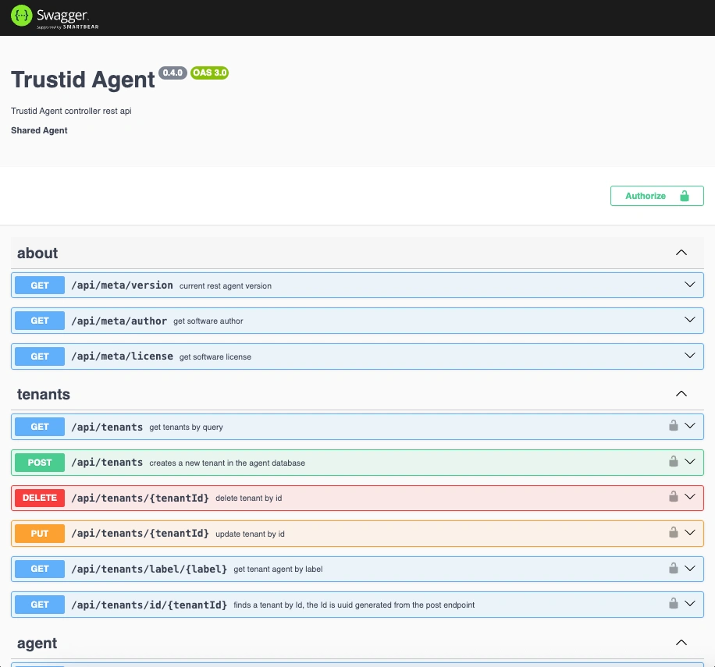The height and width of the screenshot is (667, 715).
Task: Click the padlock icon on GET /api/tenants
Action: point(673,426)
